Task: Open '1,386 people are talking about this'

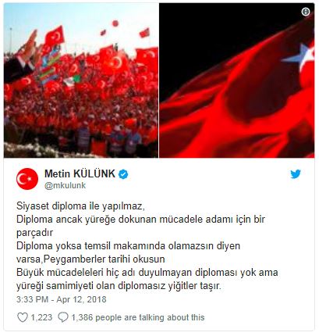Action: pos(138,317)
